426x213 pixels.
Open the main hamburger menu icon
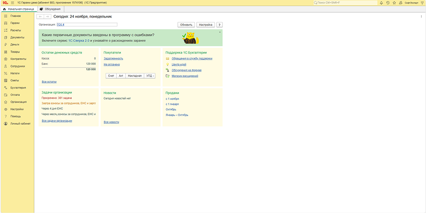(12, 3)
